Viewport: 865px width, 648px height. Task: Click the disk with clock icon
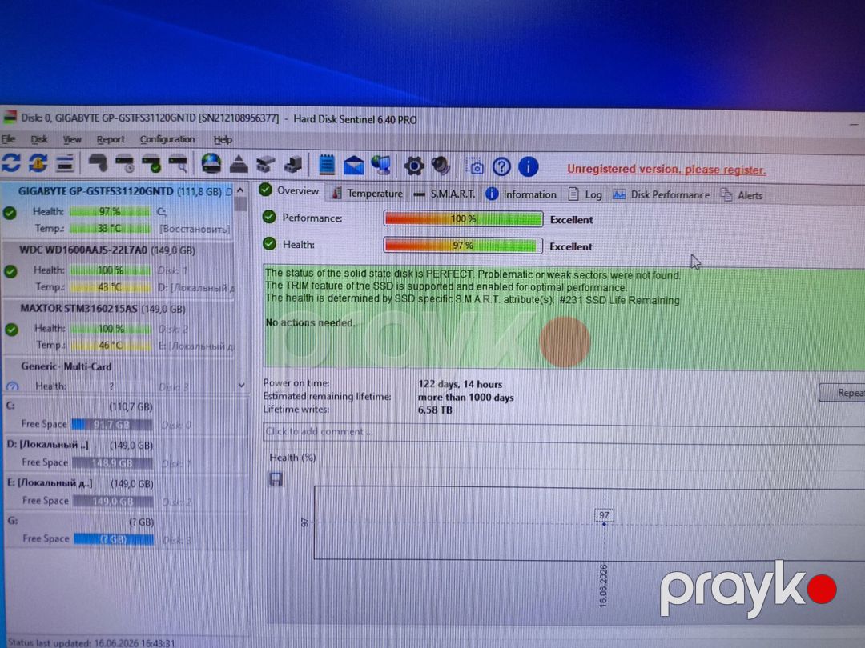pos(125,164)
